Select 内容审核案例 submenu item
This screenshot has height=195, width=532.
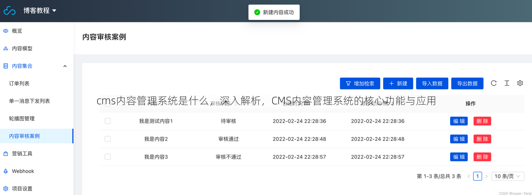[37, 136]
